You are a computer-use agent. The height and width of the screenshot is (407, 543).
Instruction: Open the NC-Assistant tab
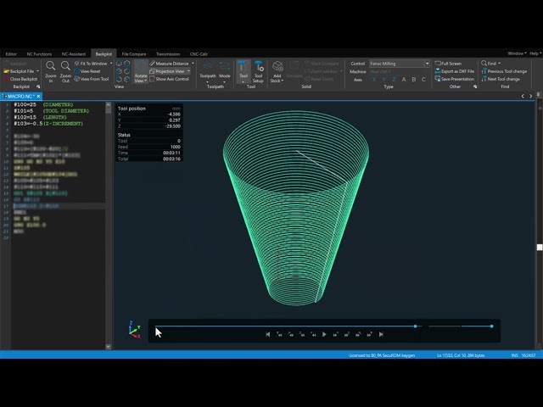pos(74,54)
